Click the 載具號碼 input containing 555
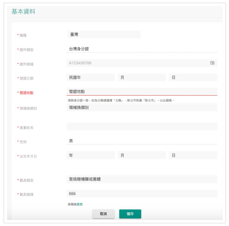Image resolution: width=229 pixels, height=226 pixels. pos(142,194)
